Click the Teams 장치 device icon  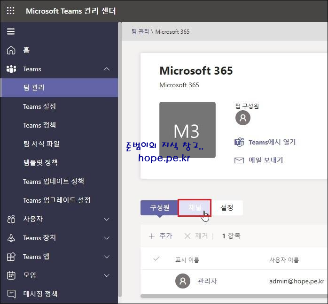point(11,238)
